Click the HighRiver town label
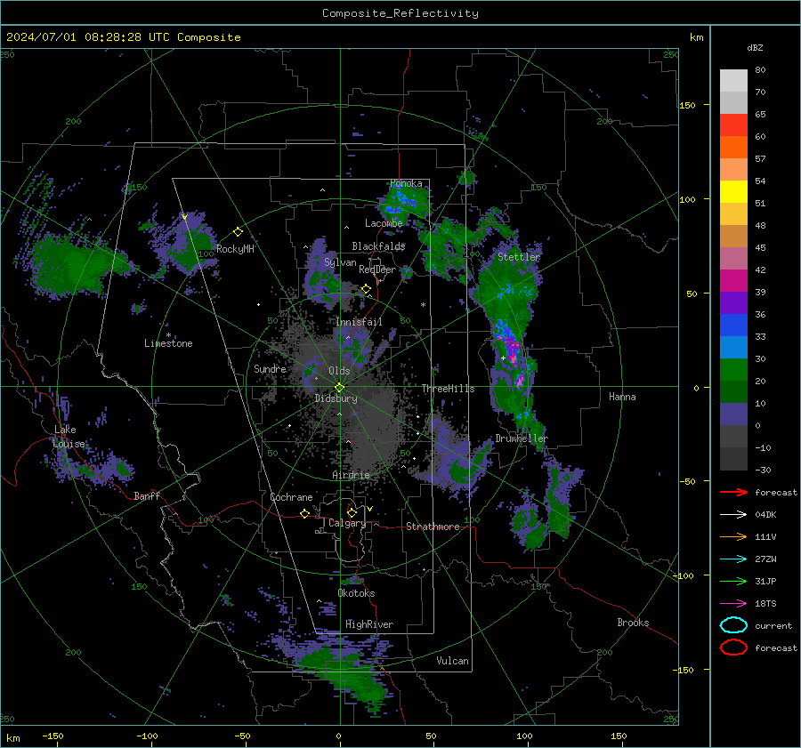Viewport: 801px width, 748px height. [369, 624]
